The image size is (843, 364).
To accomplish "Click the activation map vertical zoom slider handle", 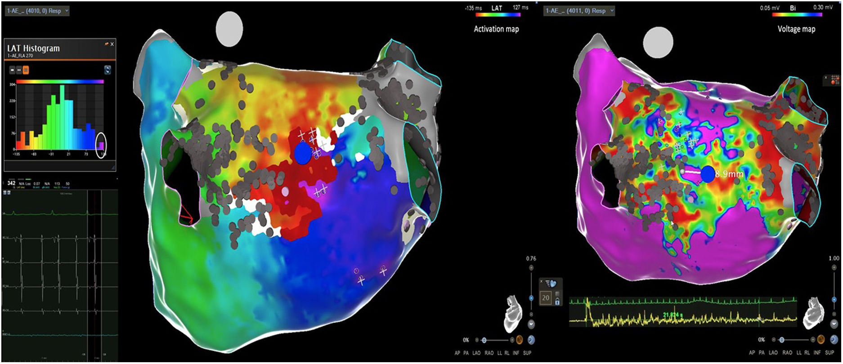I will (x=531, y=298).
